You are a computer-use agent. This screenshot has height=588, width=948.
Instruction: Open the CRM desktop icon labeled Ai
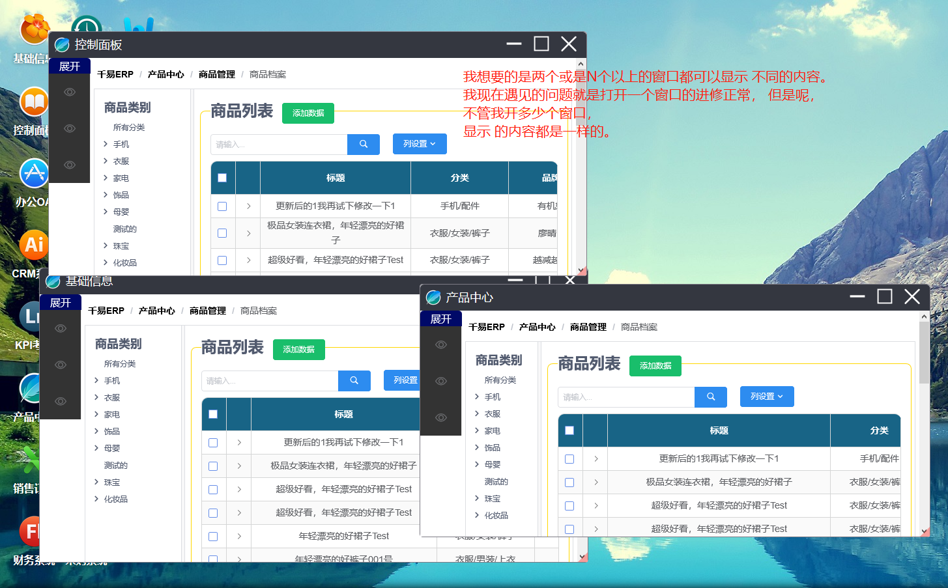(34, 245)
